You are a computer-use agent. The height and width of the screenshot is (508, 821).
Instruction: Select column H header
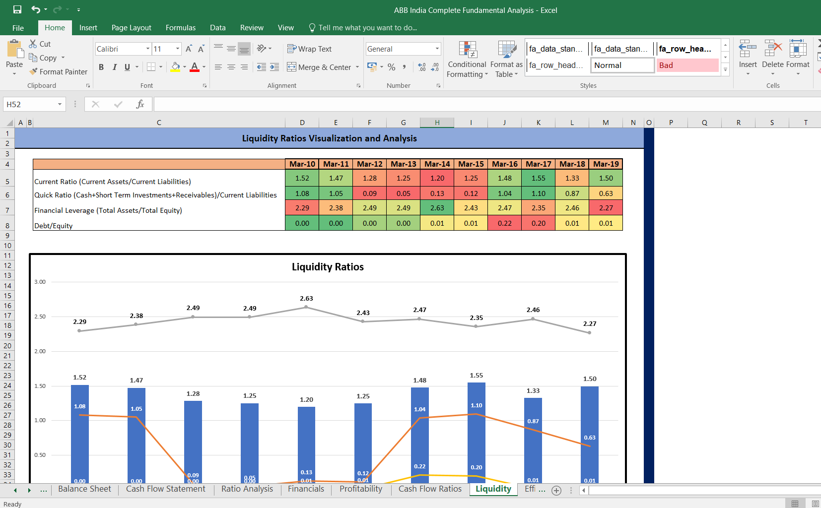coord(437,123)
